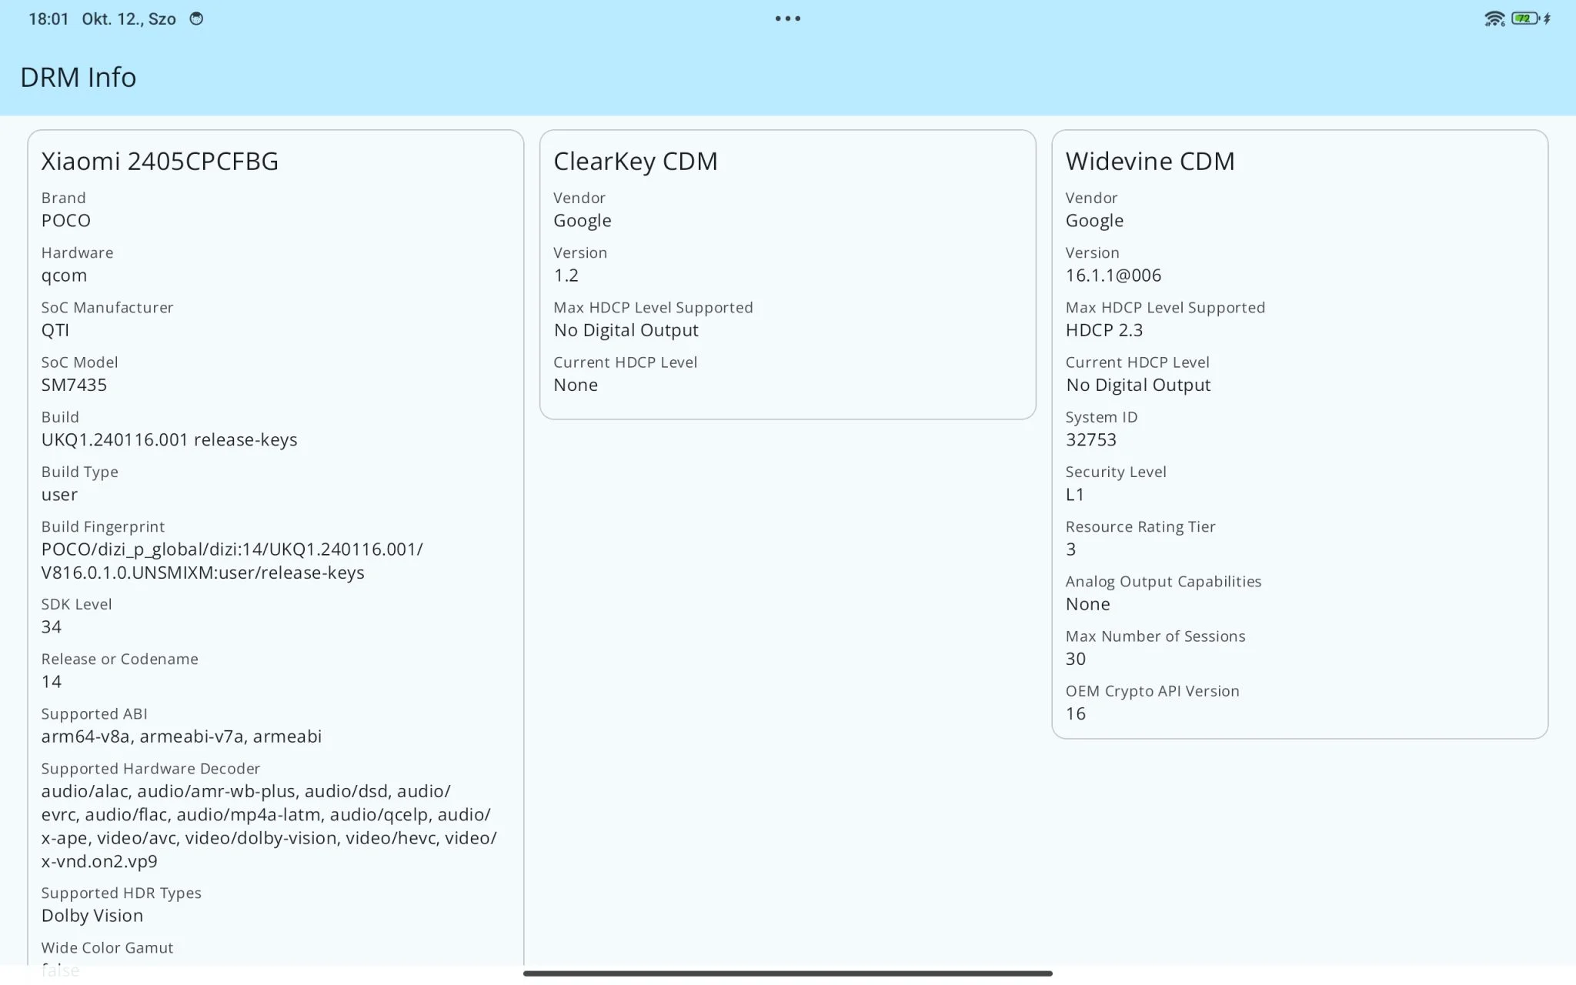
Task: Select the Widevine CDM card heading
Action: click(x=1150, y=161)
